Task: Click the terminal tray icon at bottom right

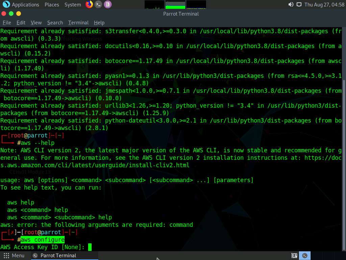Action: click(304, 255)
